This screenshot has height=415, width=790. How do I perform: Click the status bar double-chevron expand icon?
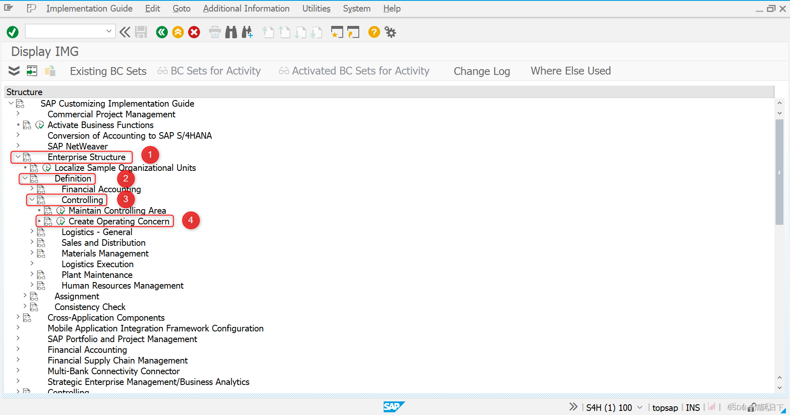click(x=573, y=407)
